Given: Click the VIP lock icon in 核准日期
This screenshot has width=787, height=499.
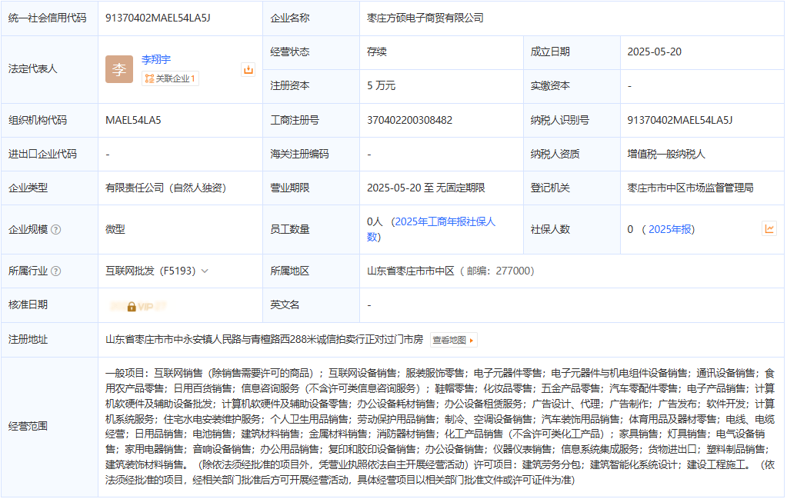Looking at the screenshot, I should tap(132, 307).
